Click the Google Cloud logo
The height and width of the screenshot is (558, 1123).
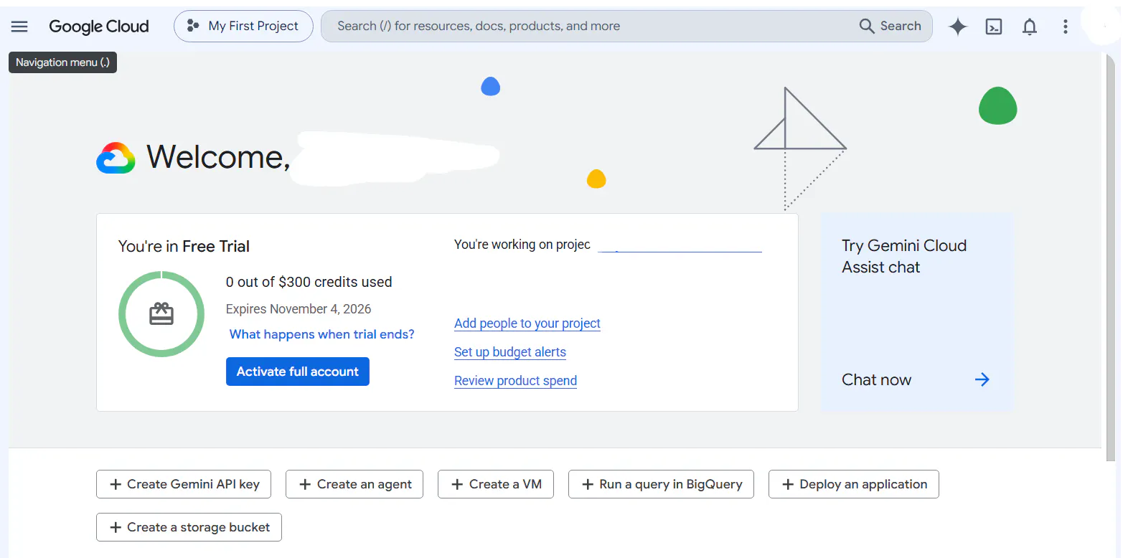coord(99,27)
